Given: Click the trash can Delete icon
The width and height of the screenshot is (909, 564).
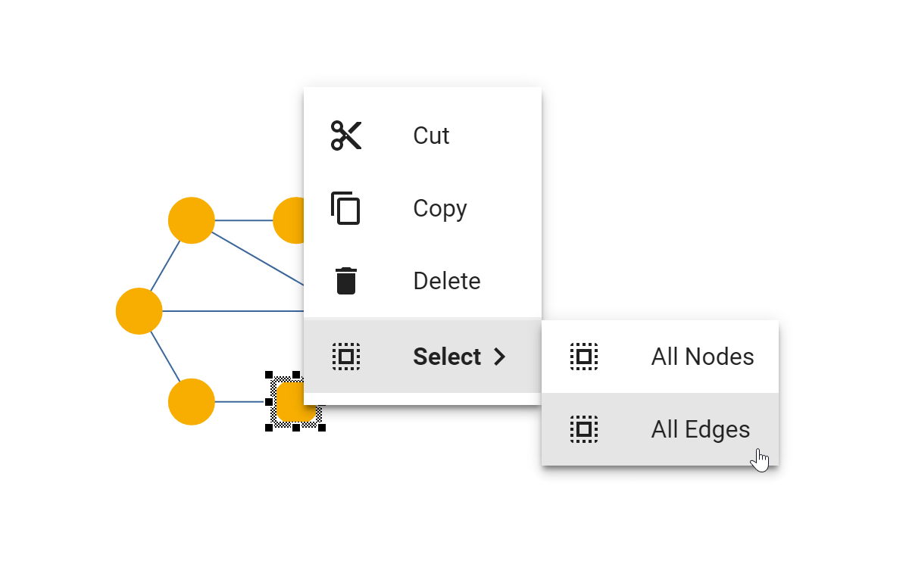Looking at the screenshot, I should click(346, 280).
